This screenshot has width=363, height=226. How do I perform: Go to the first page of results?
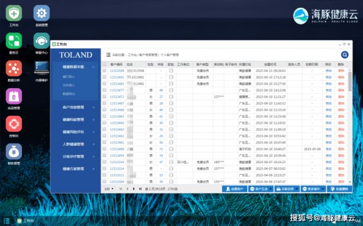pos(120,189)
